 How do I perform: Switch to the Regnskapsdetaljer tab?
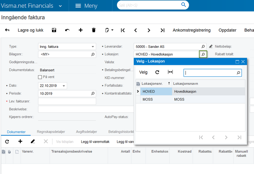tap(51, 132)
